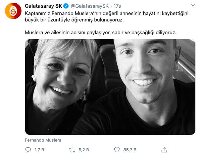Click the reply speech bubble icon

28,150
